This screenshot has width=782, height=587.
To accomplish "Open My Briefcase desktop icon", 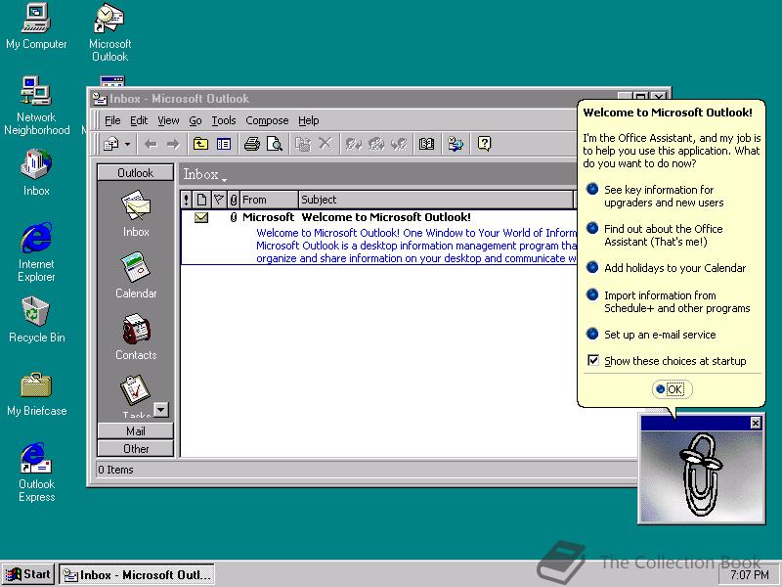I will (36, 394).
